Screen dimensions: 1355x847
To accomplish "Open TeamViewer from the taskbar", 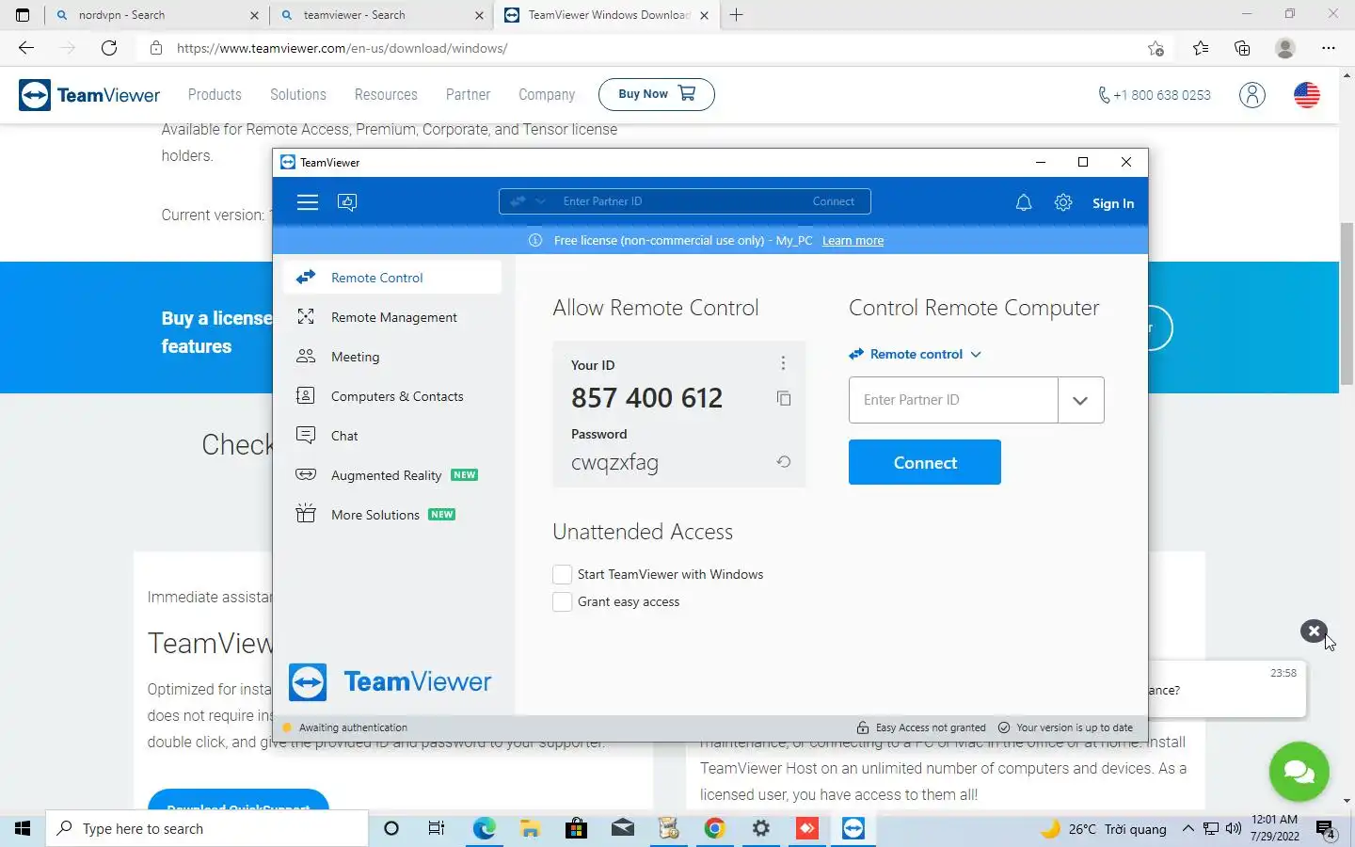I will click(853, 828).
